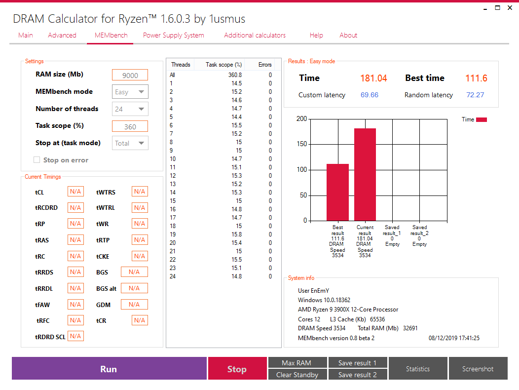Click the tRRDL timing field
This screenshot has height=390, width=519.
click(x=75, y=288)
